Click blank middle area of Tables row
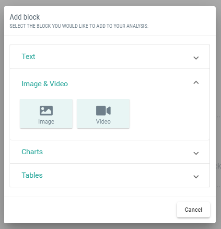The width and height of the screenshot is (221, 229). 112,175
